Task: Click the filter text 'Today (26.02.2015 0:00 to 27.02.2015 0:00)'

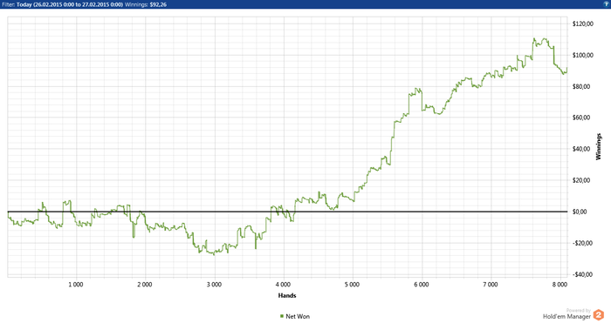Action: pyautogui.click(x=70, y=4)
